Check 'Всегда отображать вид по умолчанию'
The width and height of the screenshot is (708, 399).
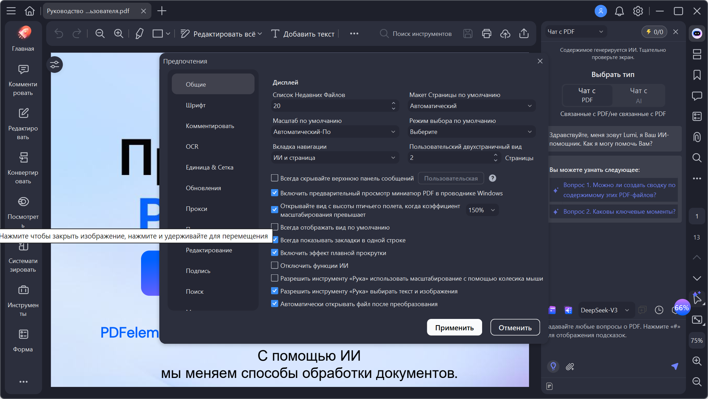(x=275, y=227)
